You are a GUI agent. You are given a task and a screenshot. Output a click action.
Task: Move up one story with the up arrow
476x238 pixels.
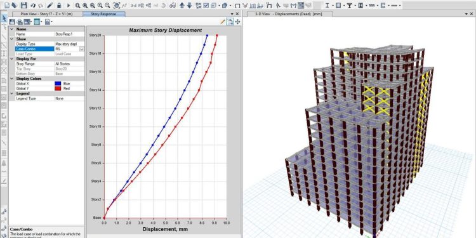(182, 6)
